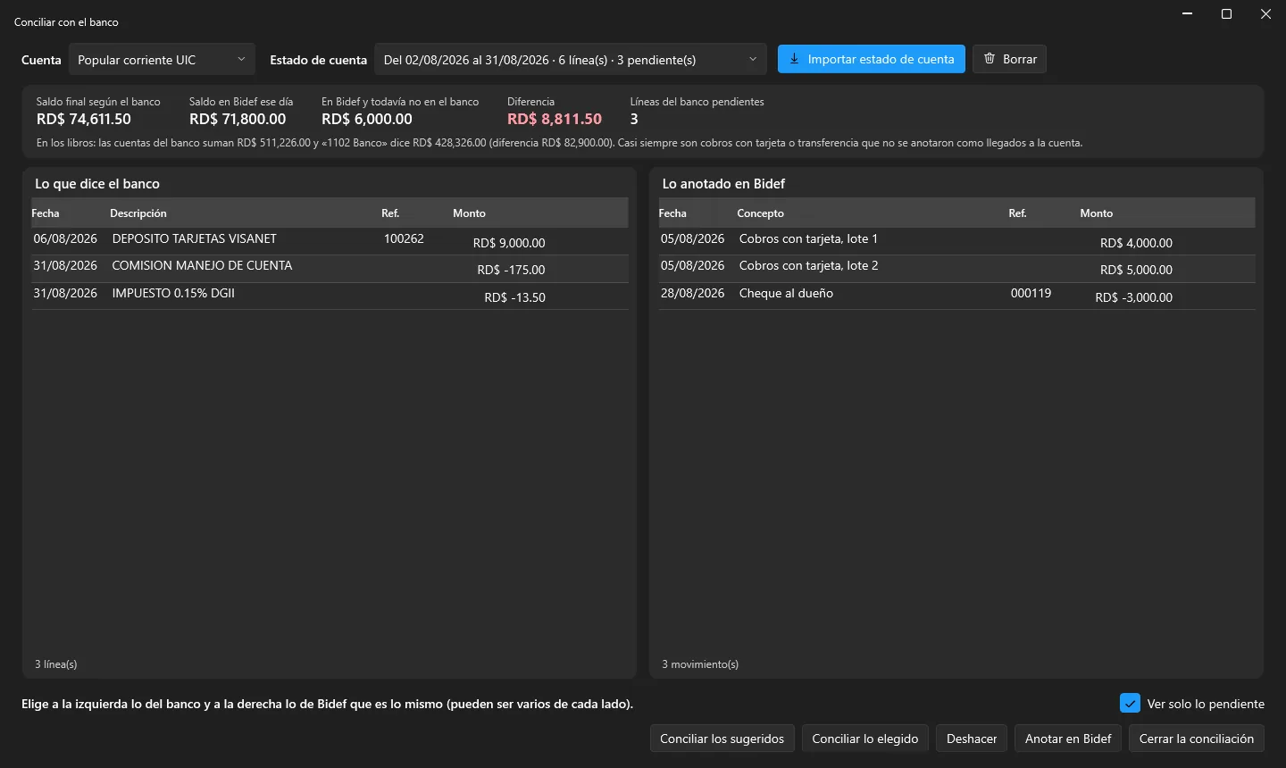Open the Cuenta dropdown Popular corriente UIC
Image resolution: width=1286 pixels, height=768 pixels.
click(162, 60)
